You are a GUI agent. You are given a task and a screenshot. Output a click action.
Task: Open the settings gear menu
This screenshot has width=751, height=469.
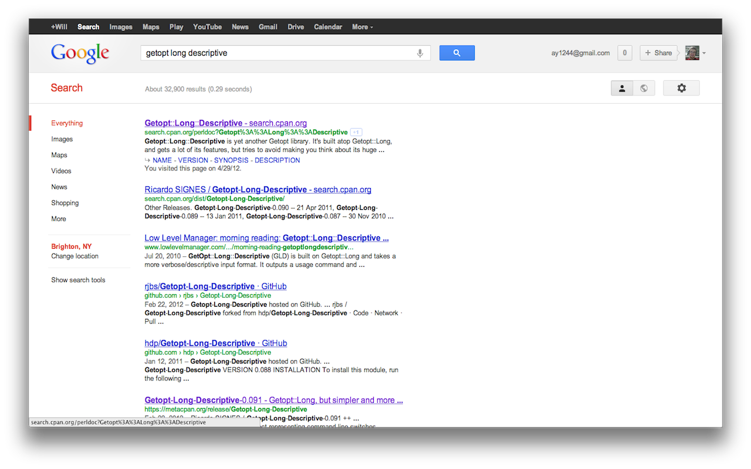pos(681,88)
